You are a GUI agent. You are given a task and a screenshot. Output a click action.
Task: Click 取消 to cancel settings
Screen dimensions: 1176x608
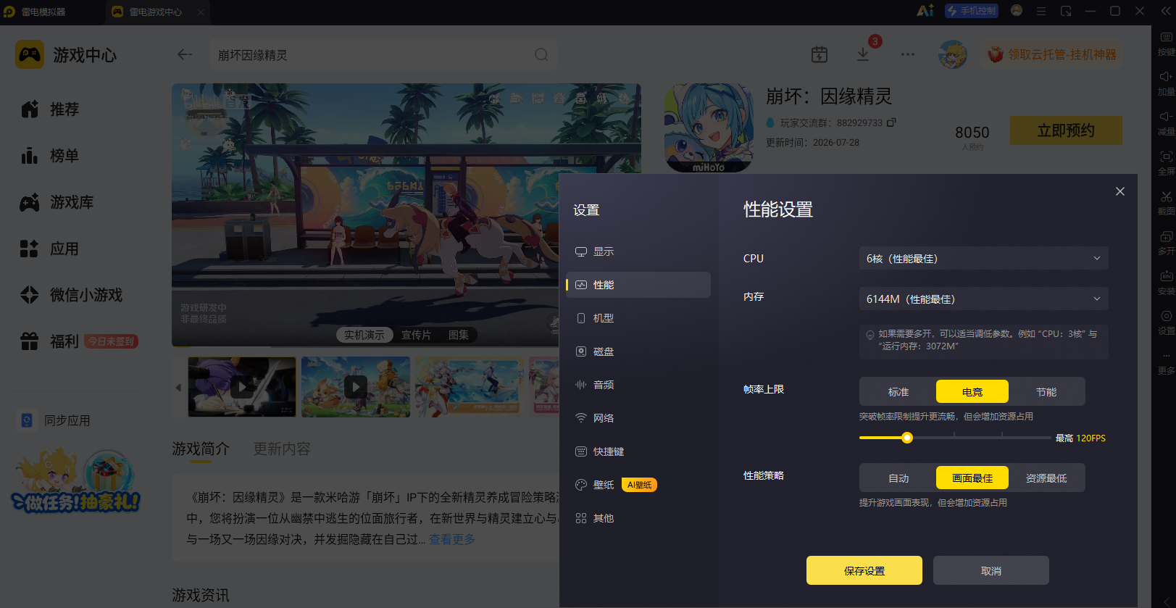(x=991, y=570)
